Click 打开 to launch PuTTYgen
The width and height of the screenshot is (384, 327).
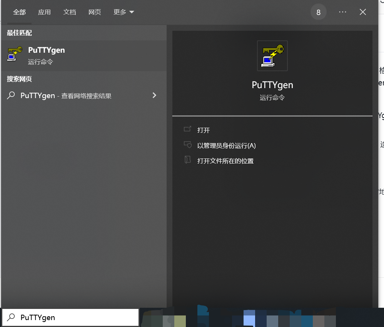[x=204, y=130]
